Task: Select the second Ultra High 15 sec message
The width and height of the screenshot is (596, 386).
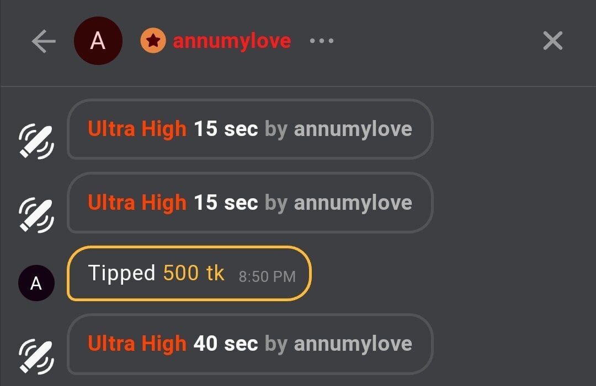Action: (250, 203)
